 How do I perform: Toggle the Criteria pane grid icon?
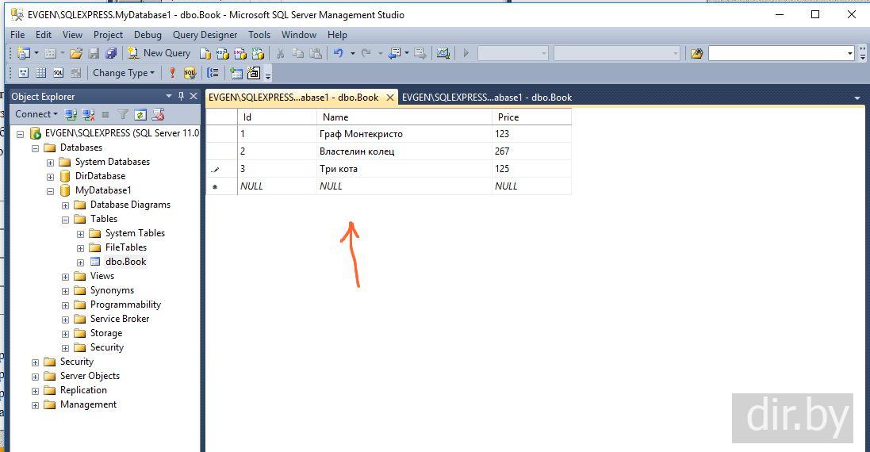40,73
